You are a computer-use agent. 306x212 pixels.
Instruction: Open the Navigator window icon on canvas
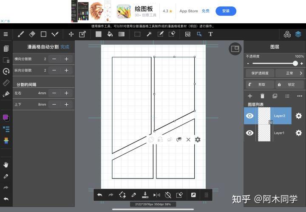coord(235,49)
